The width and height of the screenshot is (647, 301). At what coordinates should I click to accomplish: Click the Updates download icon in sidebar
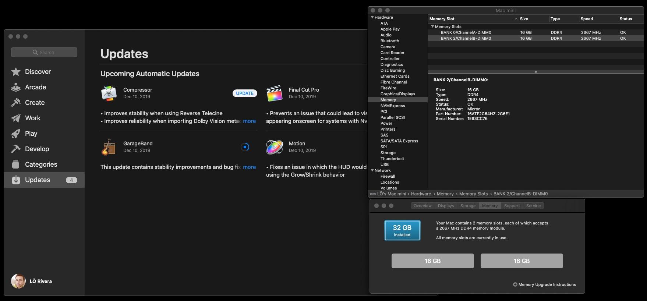coord(16,180)
